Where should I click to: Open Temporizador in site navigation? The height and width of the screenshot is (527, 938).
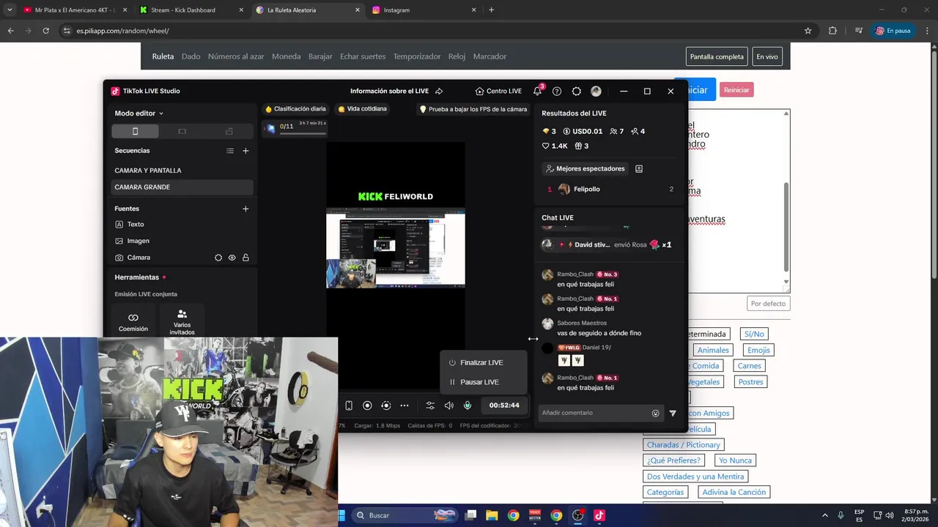[417, 56]
